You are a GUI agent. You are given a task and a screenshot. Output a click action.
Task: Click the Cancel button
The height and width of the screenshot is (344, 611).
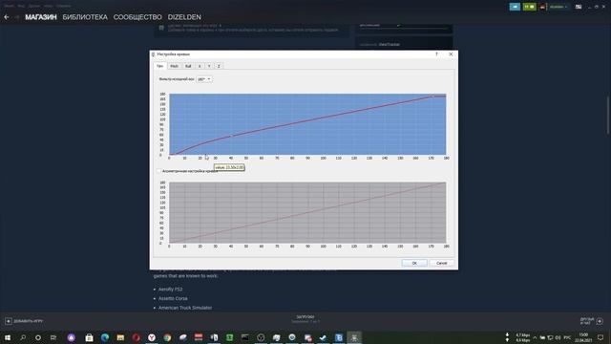(441, 263)
